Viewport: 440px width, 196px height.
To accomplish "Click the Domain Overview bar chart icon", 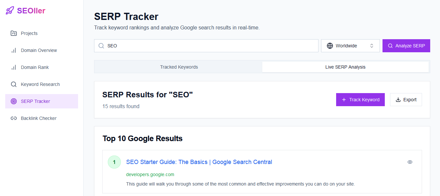I will [13, 50].
